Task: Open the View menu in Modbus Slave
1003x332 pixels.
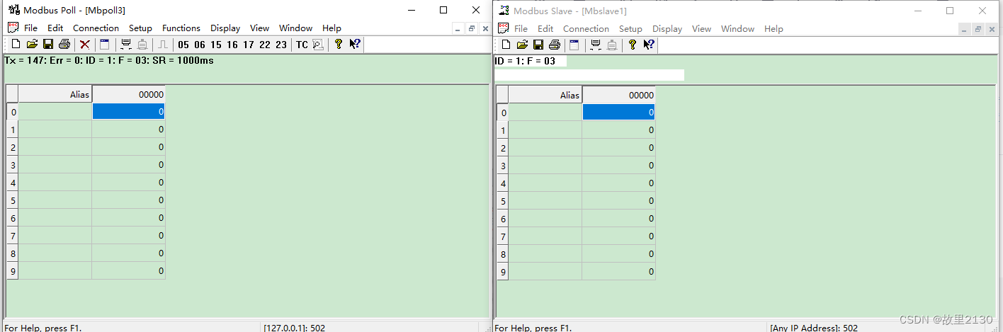Action: [x=701, y=29]
